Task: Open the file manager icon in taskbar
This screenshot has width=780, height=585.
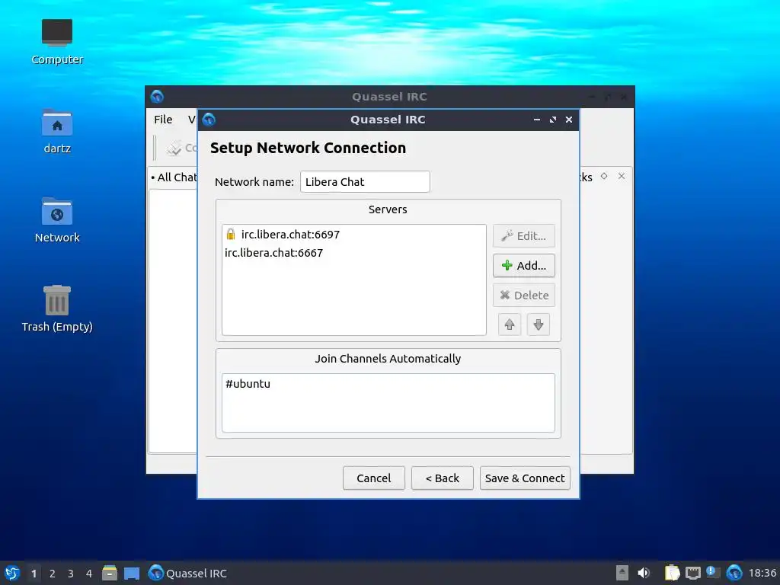Action: pyautogui.click(x=110, y=573)
